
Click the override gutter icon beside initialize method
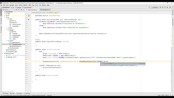[29, 20]
